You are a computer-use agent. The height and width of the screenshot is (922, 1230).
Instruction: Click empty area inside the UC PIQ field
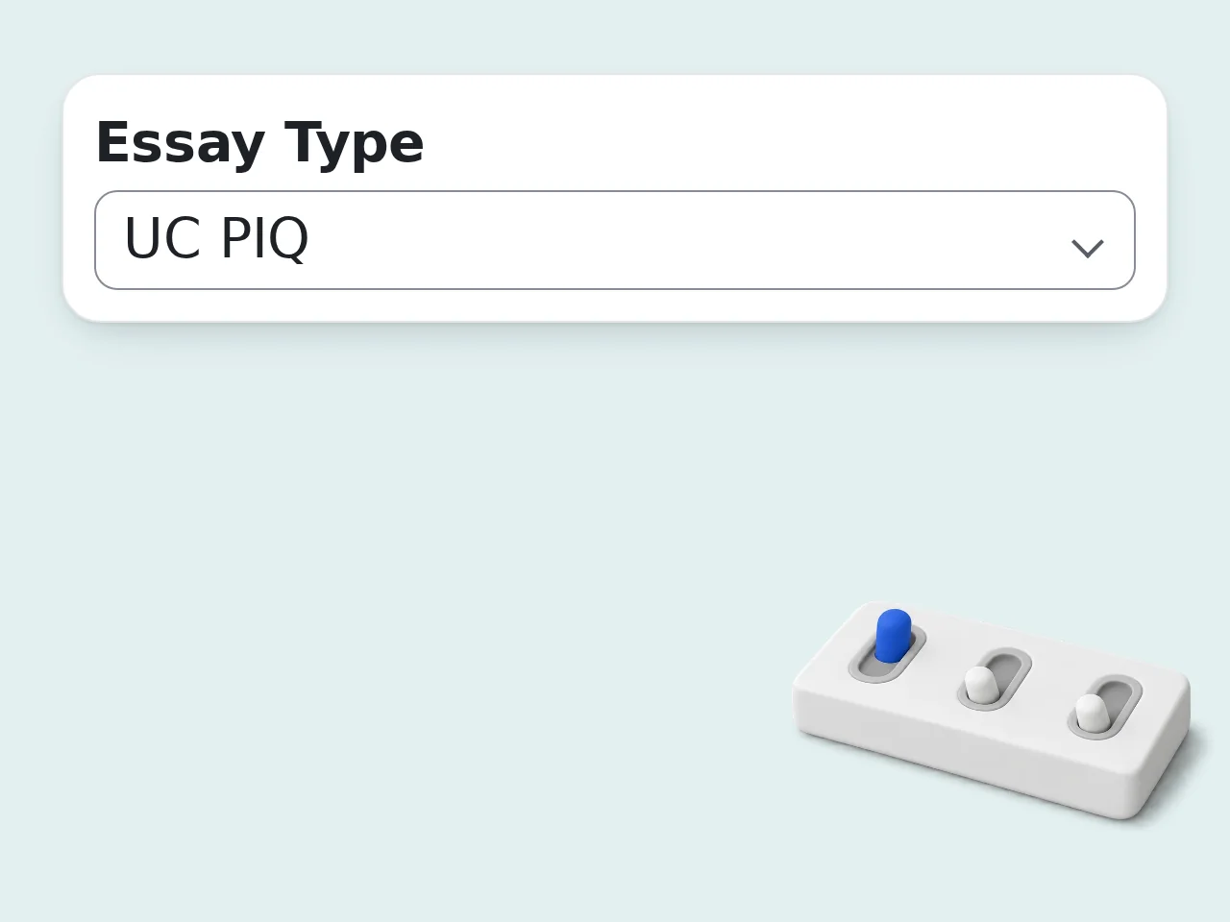pos(673,240)
